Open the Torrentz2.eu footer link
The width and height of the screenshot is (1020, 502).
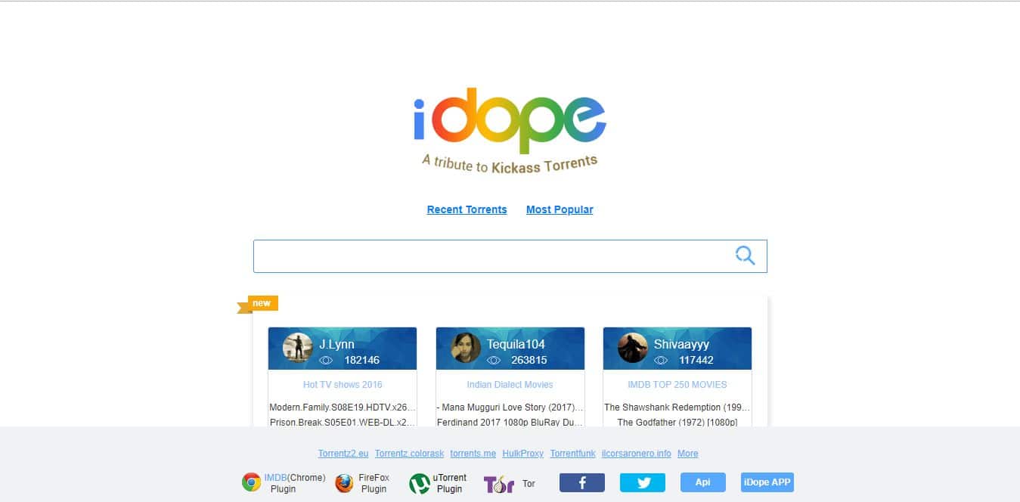click(343, 454)
